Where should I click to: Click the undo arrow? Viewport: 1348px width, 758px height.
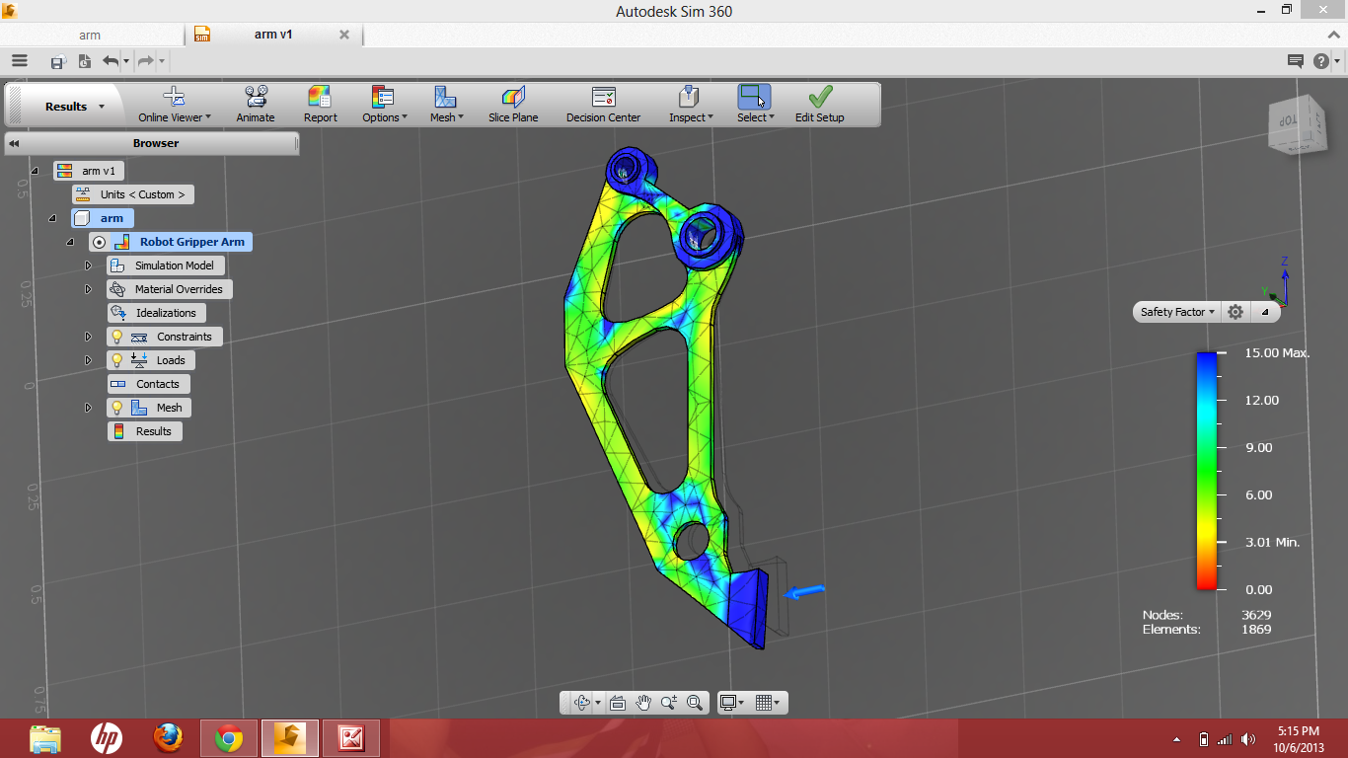[111, 61]
